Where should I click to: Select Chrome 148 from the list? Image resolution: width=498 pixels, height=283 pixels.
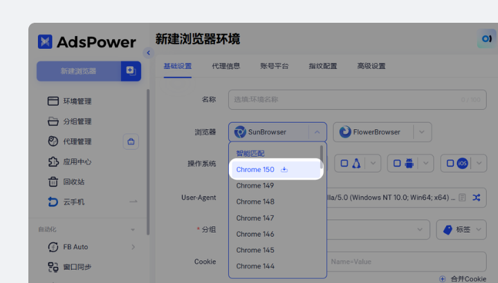(x=255, y=202)
